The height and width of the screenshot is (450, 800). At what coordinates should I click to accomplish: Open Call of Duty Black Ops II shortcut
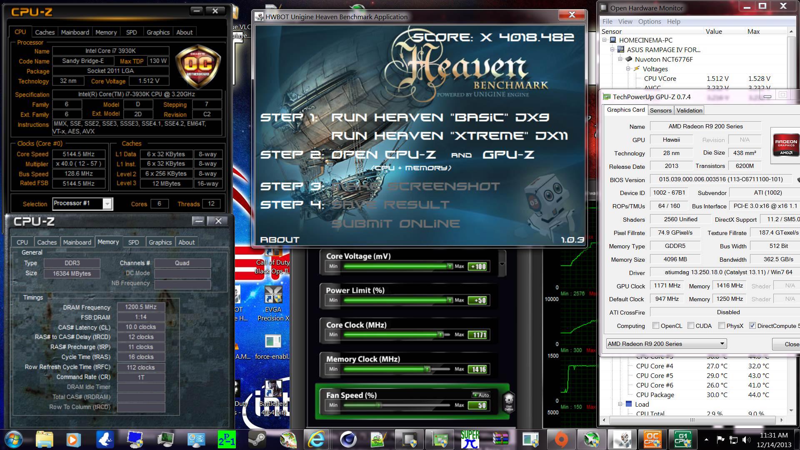(272, 262)
